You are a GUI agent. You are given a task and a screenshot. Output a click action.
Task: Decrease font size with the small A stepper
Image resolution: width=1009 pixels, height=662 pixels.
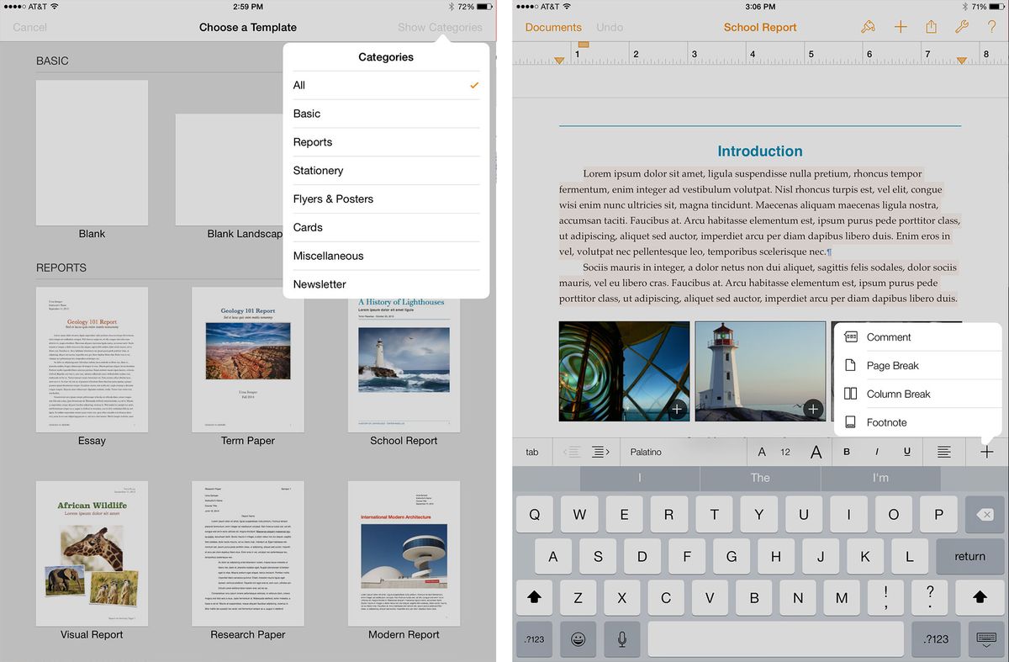pyautogui.click(x=762, y=452)
